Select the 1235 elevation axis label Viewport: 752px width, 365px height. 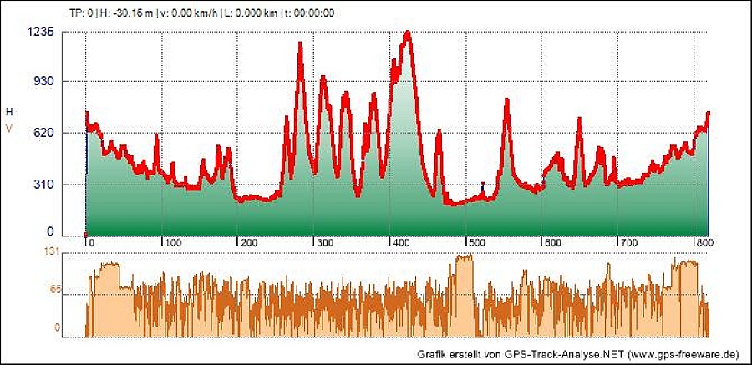pos(41,32)
